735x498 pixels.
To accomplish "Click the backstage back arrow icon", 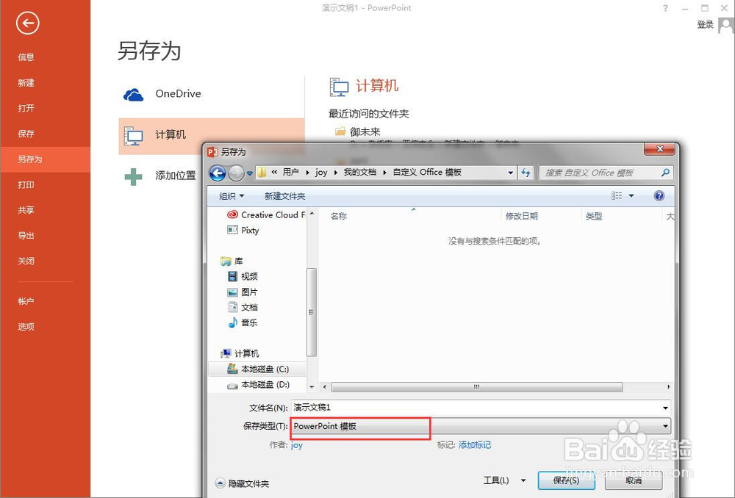I will coord(27,23).
